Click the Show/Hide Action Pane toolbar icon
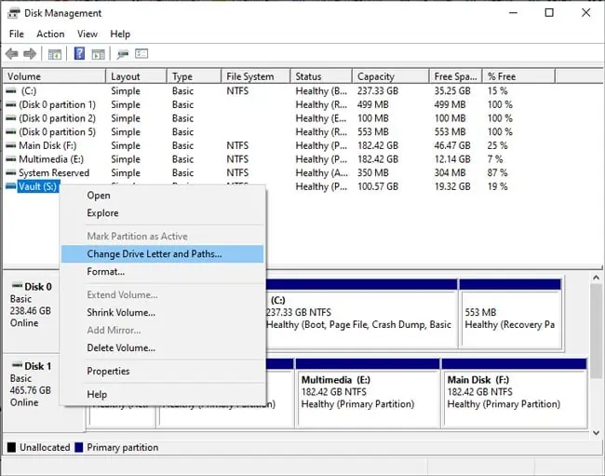The image size is (605, 476). click(98, 54)
